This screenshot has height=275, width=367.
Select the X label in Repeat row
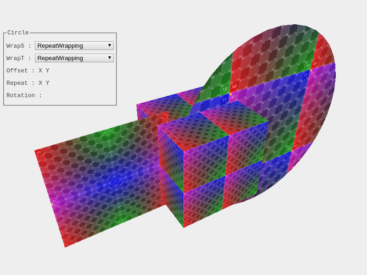(40, 83)
